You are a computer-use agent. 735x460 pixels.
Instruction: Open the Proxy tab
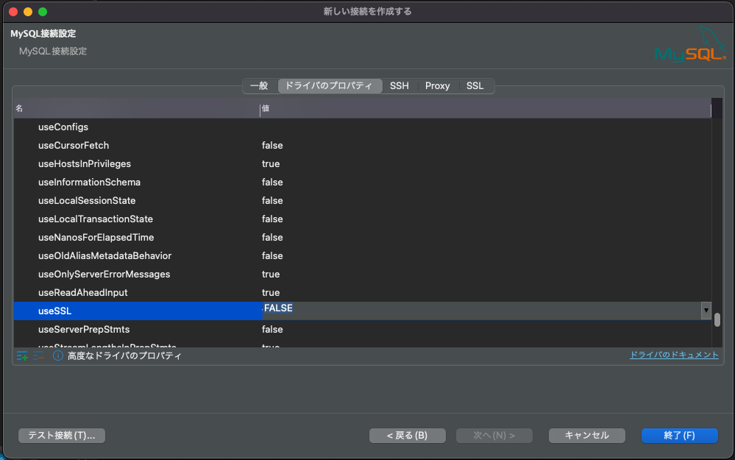coord(437,85)
